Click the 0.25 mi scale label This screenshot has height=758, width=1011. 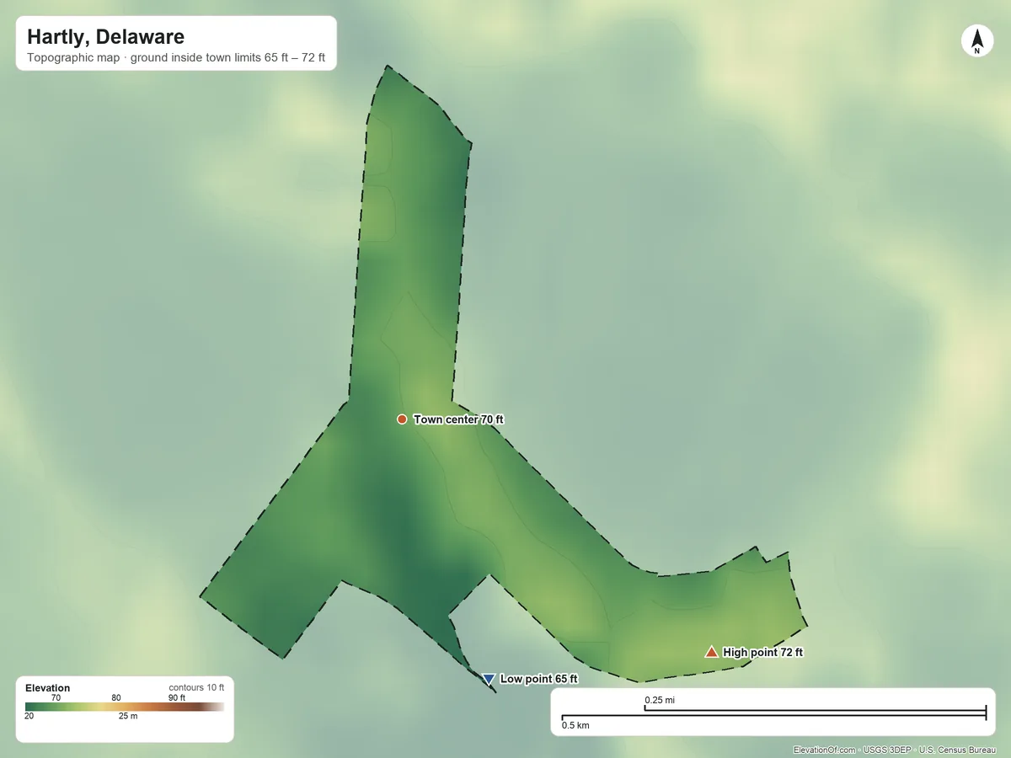[x=660, y=700]
